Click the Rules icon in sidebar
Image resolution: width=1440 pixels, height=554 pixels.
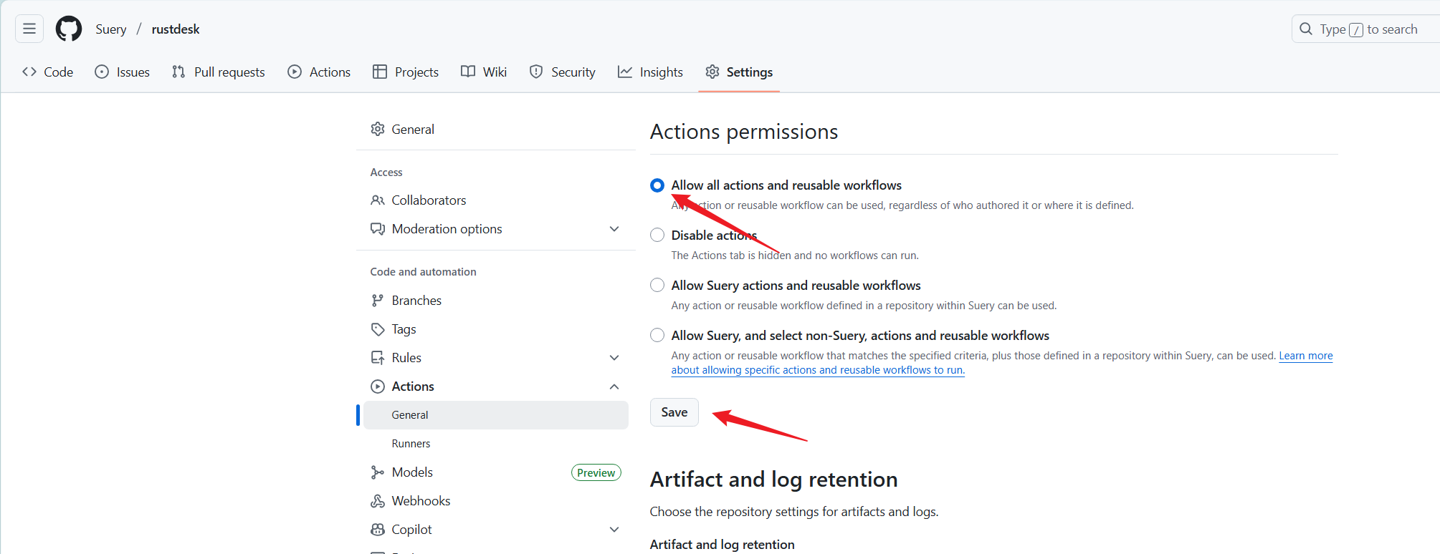(378, 358)
